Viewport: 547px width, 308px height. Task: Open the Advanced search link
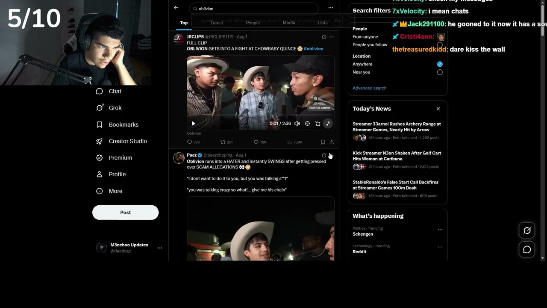(369, 88)
